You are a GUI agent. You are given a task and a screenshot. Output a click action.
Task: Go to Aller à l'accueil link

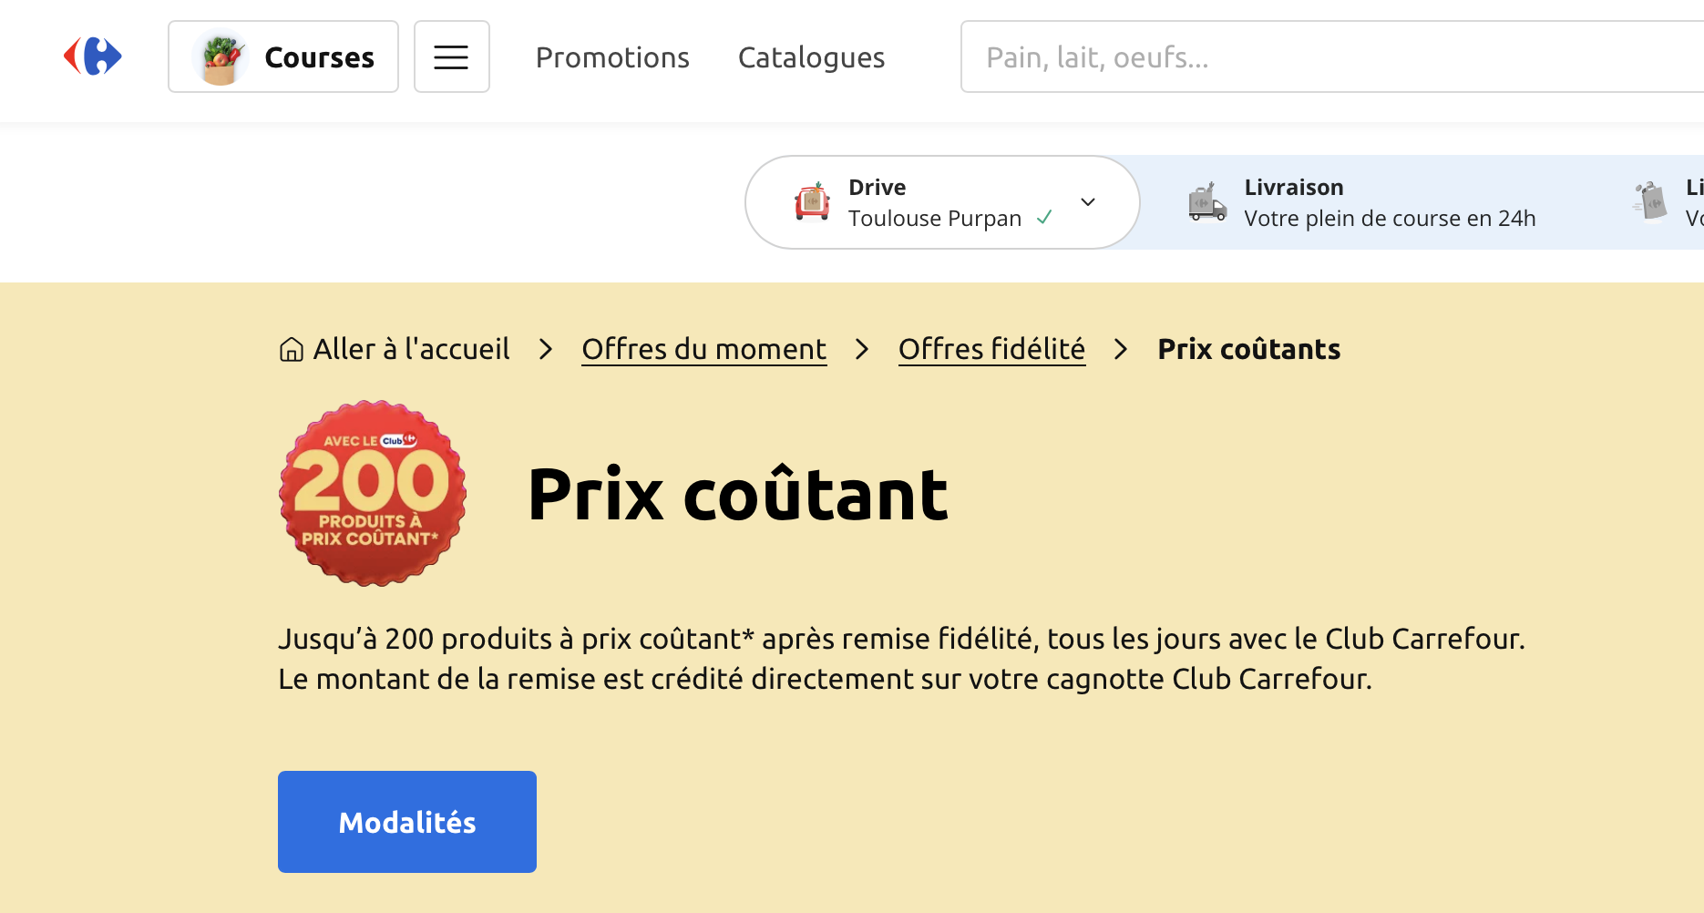point(411,349)
